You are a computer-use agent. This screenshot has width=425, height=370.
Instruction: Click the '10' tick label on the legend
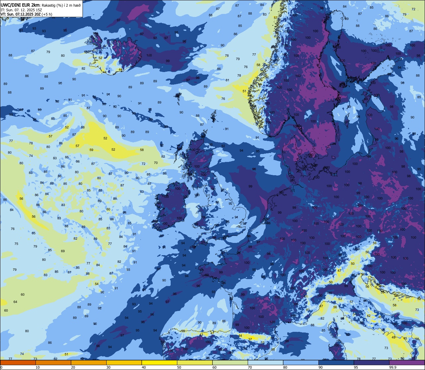pos(38,367)
